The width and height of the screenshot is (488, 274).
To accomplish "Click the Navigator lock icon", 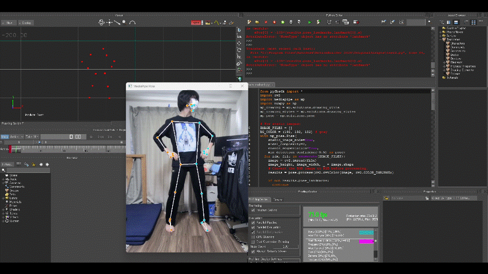I will tap(33, 164).
